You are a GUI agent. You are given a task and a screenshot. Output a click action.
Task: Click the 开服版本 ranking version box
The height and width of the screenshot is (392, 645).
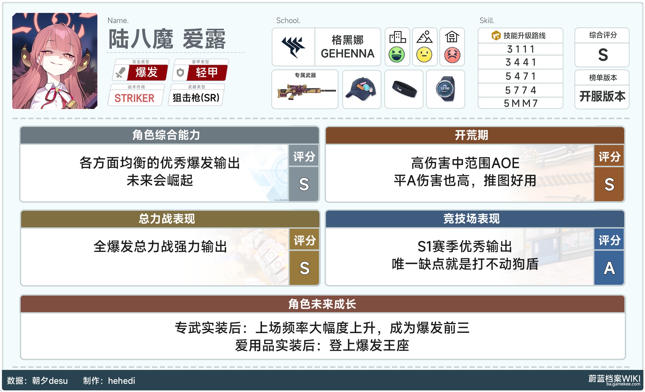602,96
